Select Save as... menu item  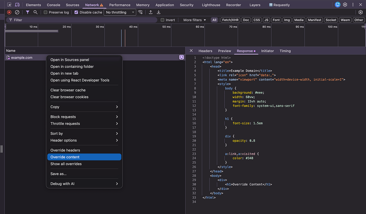point(84,174)
